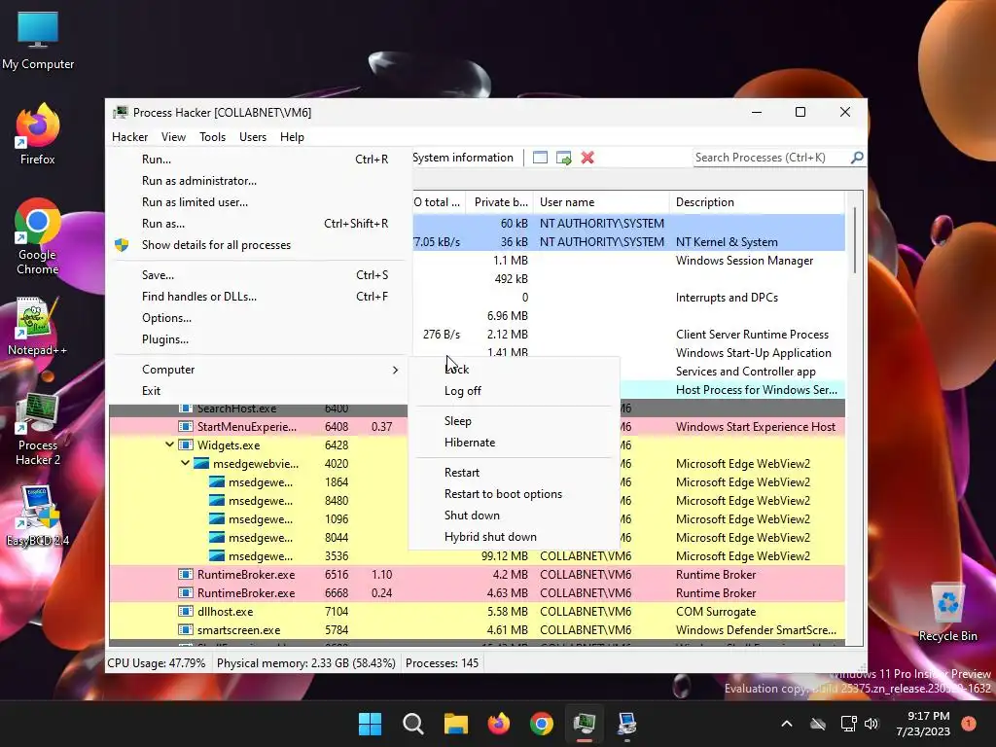Screen dimensions: 996x747
Task: Click the volume speaker tray icon
Action: tap(871, 724)
